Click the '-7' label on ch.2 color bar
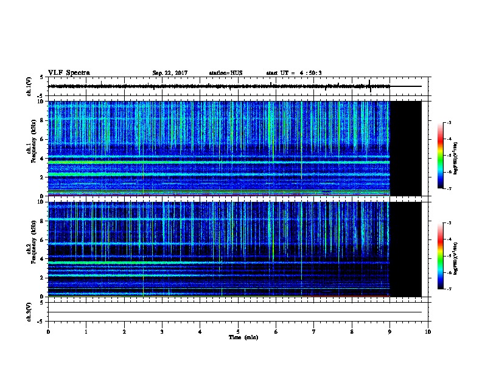 [x=449, y=289]
